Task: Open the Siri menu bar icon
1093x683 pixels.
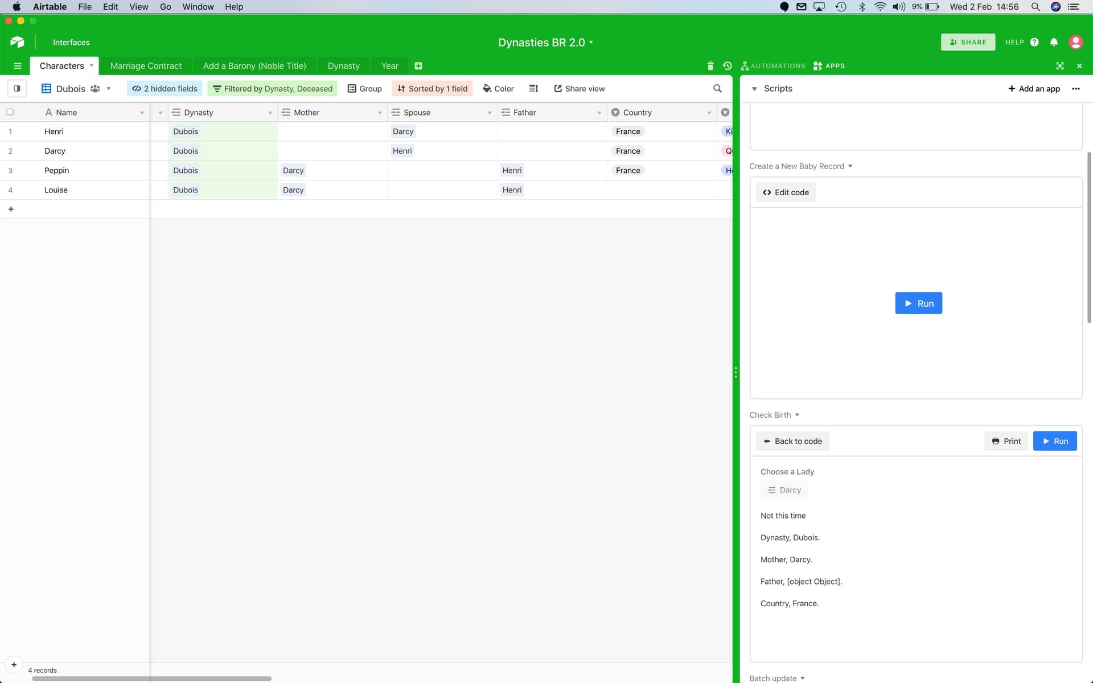Action: pos(1055,7)
